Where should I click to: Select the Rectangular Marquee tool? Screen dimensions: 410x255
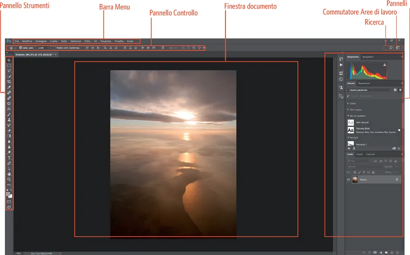9,66
